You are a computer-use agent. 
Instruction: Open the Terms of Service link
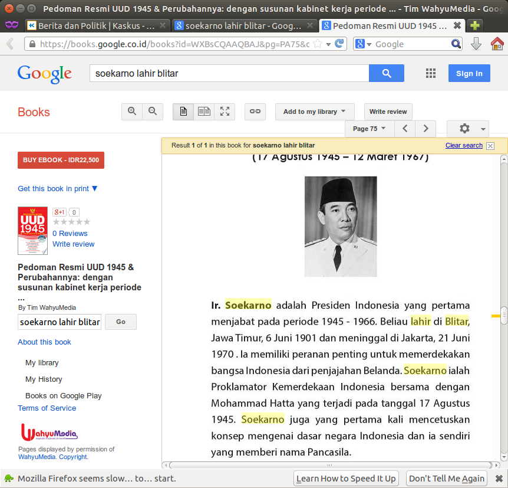click(47, 408)
